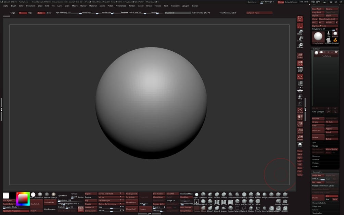Open the Brush menu
This screenshot has height=215, width=344.
pyautogui.click(x=14, y=6)
